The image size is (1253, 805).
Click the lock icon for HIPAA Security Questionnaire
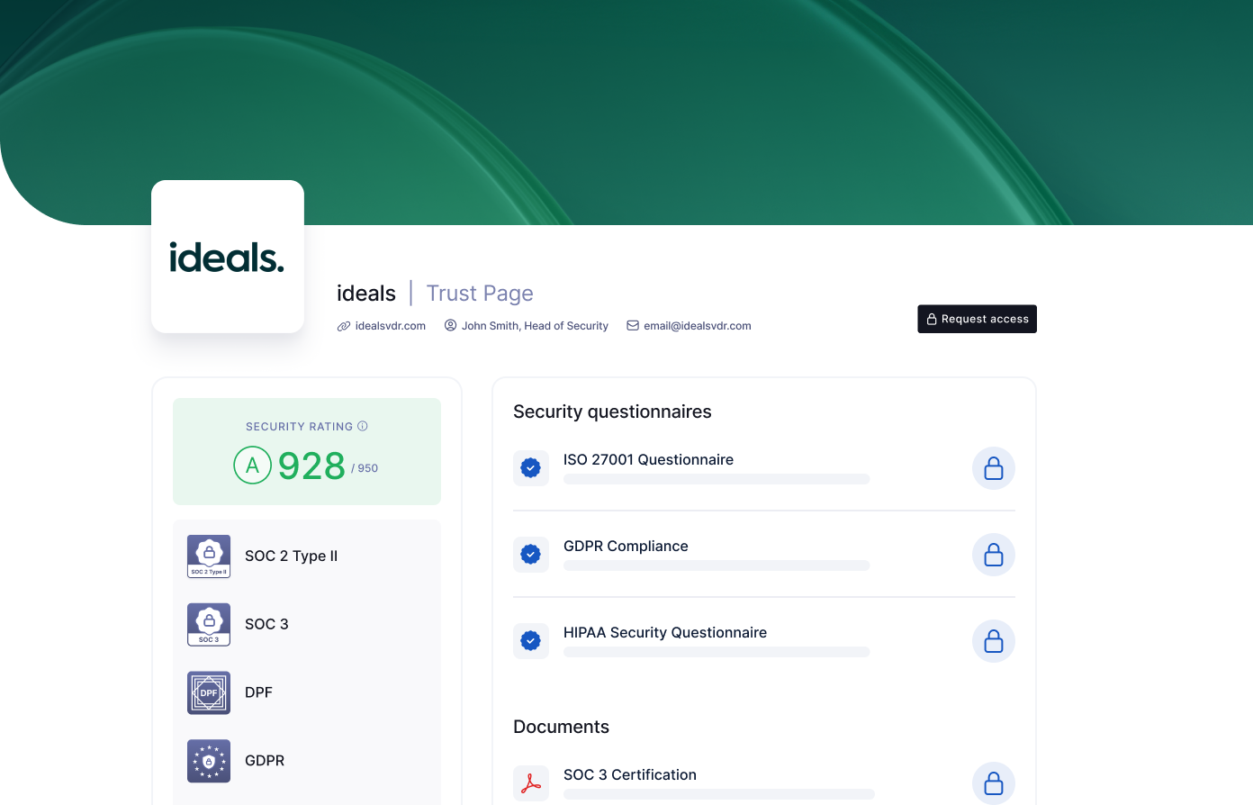pos(994,641)
